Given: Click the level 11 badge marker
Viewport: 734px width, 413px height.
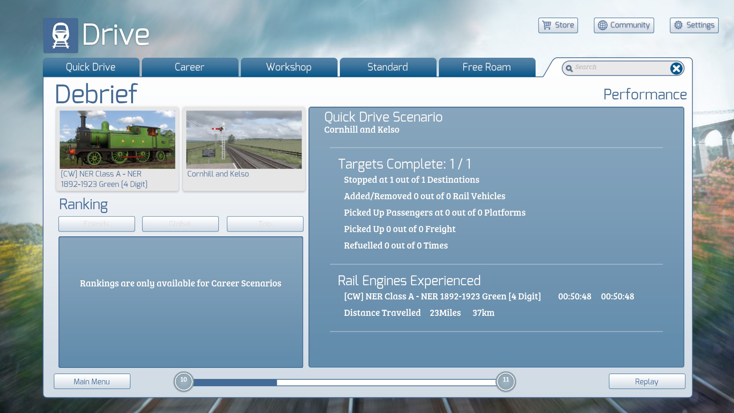Looking at the screenshot, I should coord(506,381).
